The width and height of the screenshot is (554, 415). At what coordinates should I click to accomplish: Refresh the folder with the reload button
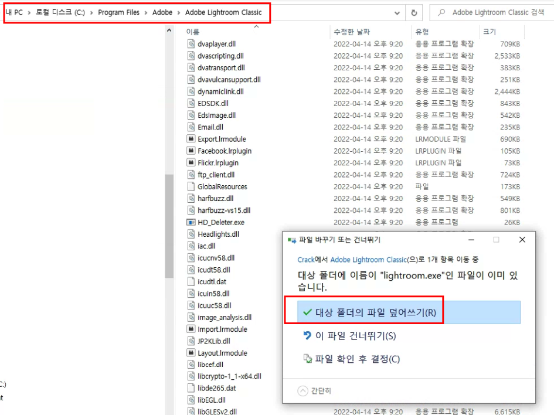click(414, 13)
